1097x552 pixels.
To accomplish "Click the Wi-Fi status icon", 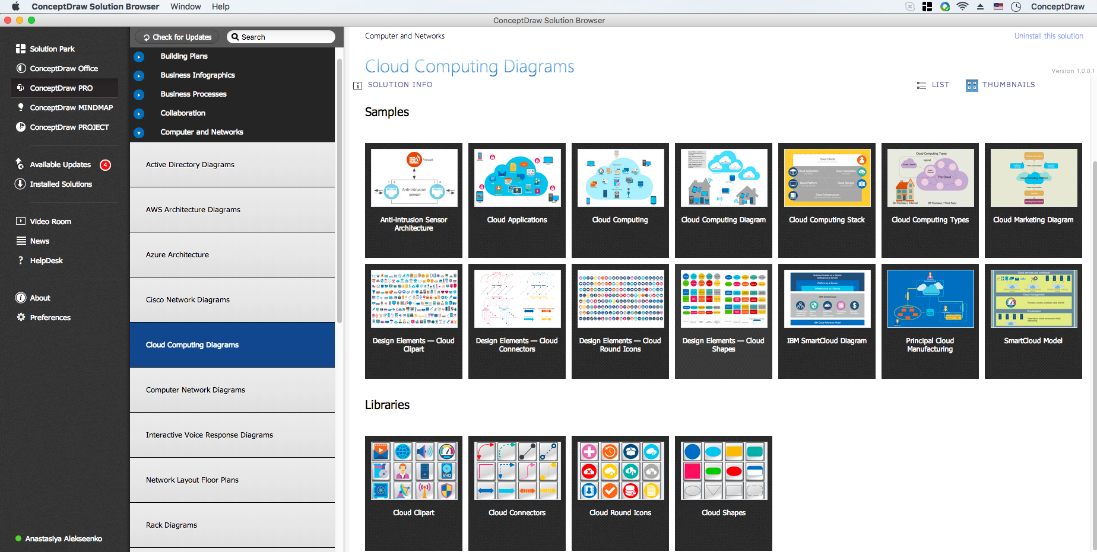I will tap(962, 7).
